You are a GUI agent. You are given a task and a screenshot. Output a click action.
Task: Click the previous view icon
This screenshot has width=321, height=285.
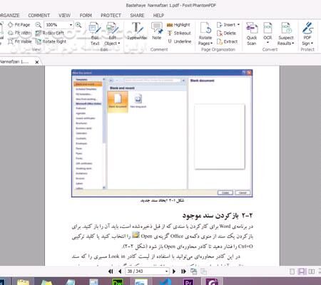point(194,271)
